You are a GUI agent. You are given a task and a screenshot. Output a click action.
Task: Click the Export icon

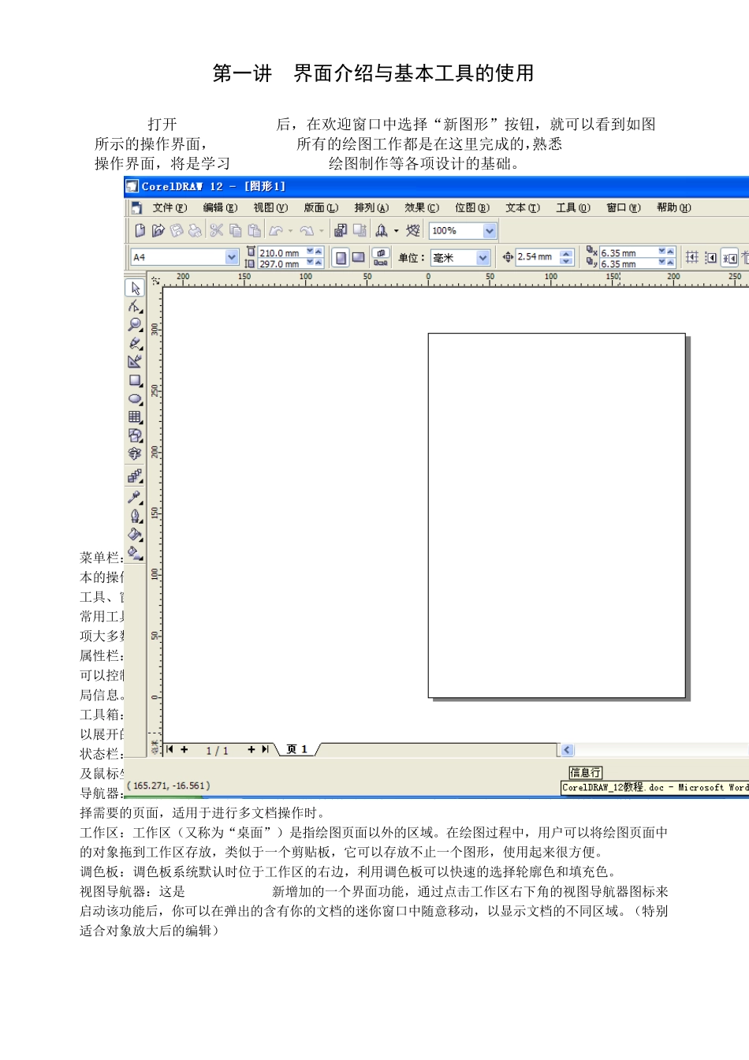point(360,230)
